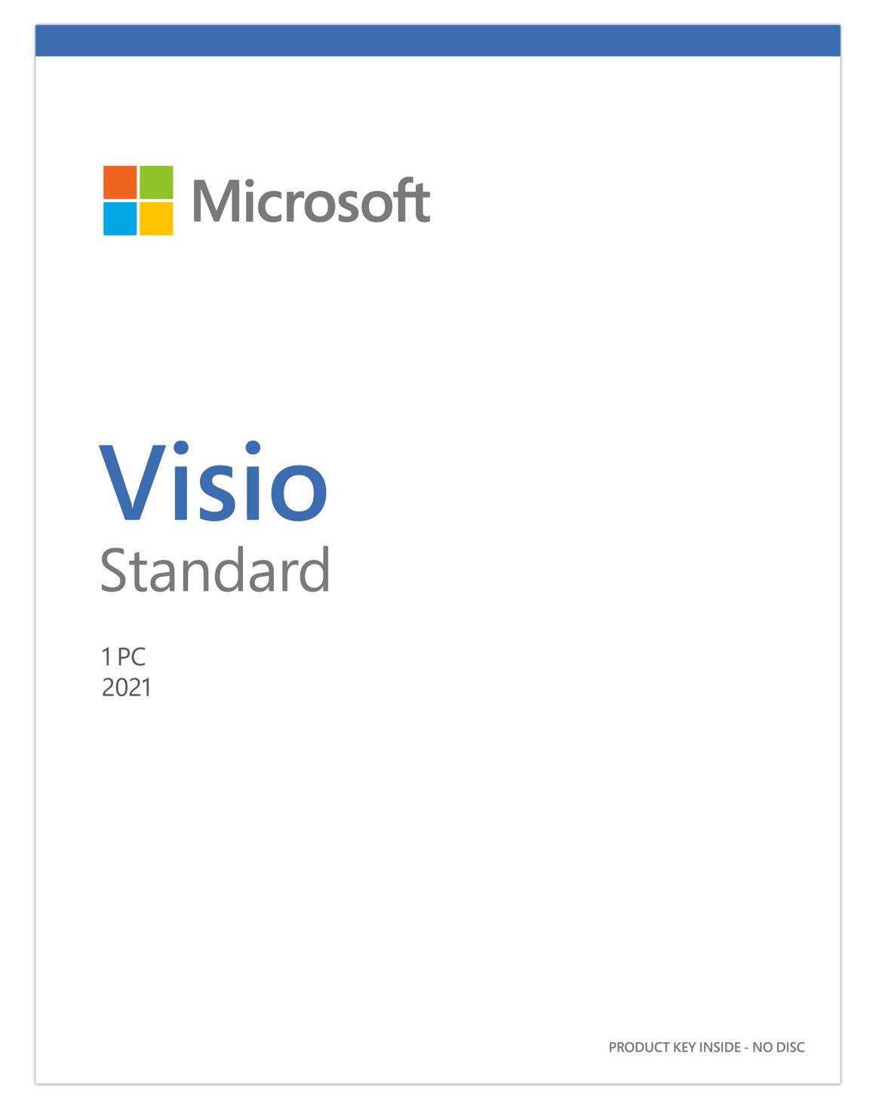
Task: Click the capital M in Microsoft
Action: [x=217, y=201]
